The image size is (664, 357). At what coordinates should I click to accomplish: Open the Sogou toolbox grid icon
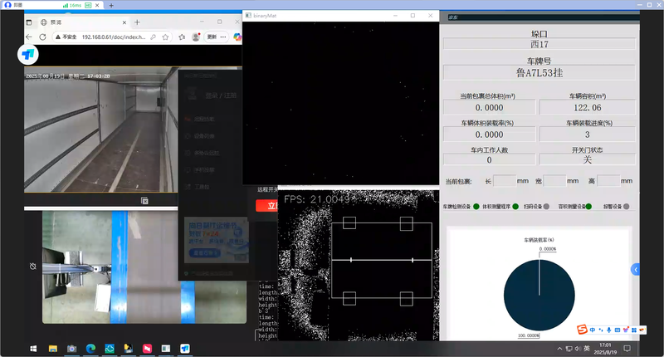[x=634, y=330]
